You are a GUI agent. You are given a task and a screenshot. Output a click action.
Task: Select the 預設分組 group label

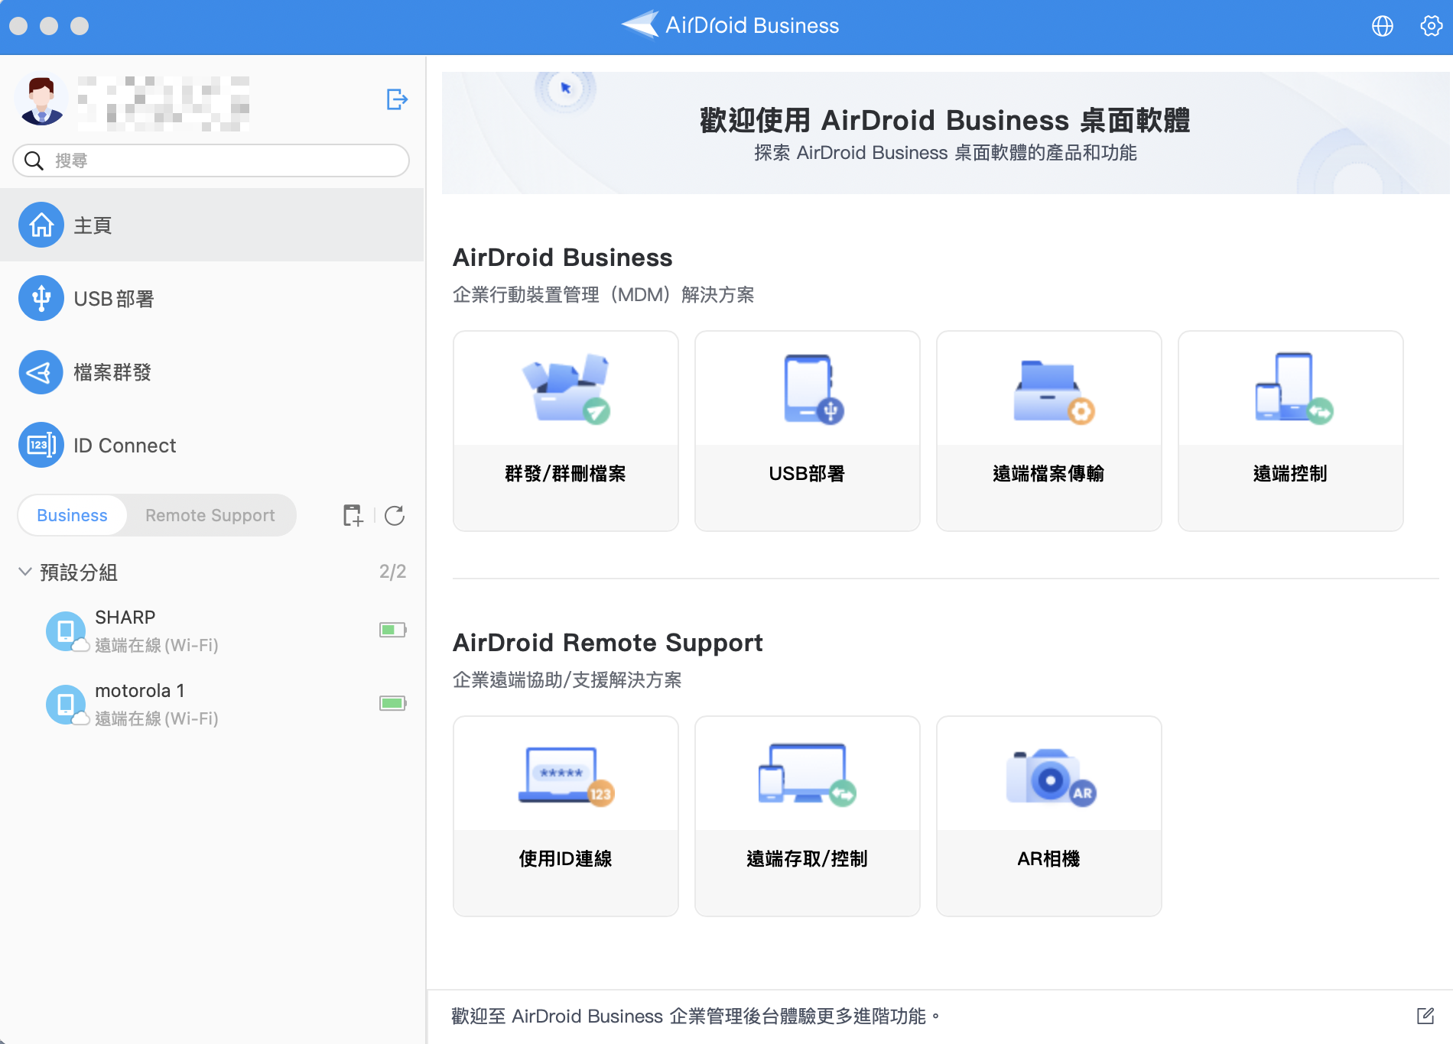click(79, 572)
